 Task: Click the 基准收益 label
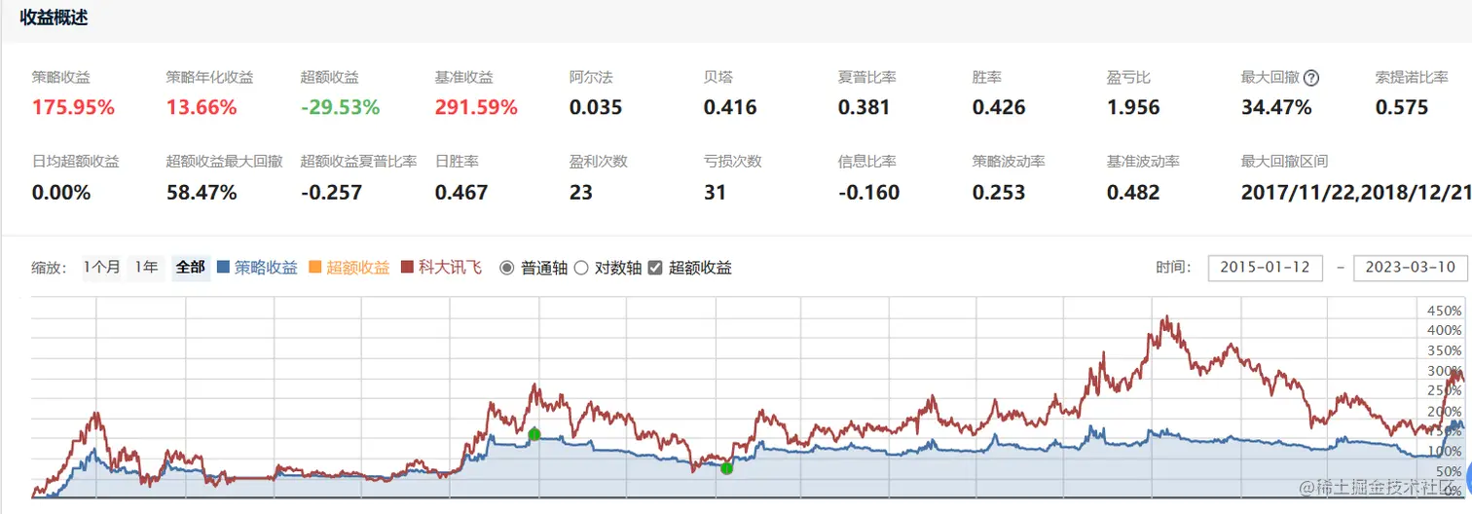point(463,77)
